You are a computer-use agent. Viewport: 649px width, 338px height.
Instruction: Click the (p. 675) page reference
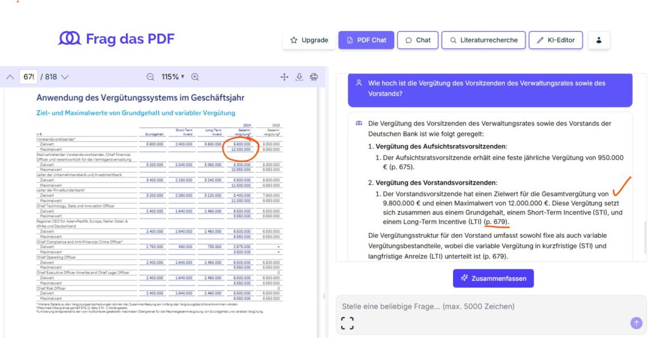[x=401, y=167]
